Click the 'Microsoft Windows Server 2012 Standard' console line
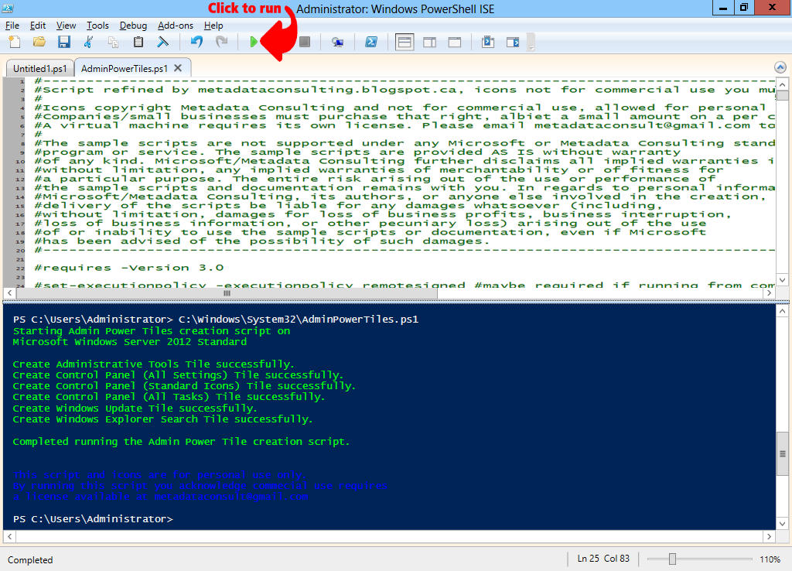 [130, 342]
